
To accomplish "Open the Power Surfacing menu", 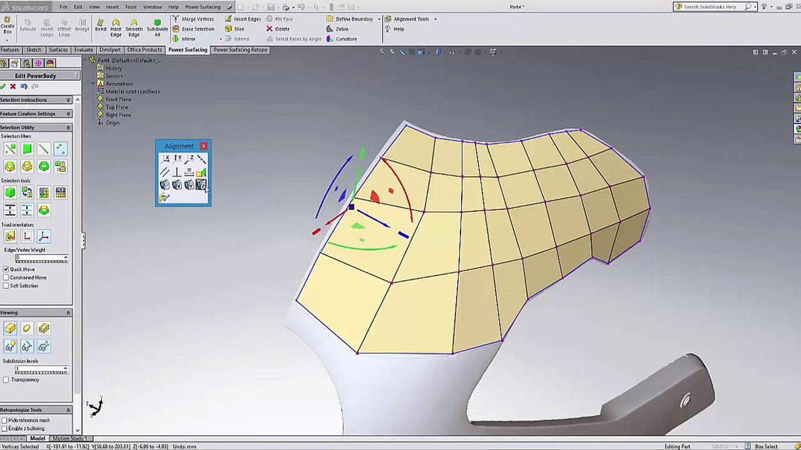I will click(202, 7).
